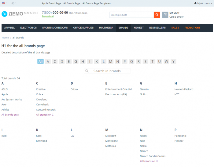This screenshot has width=214, height=167.
Task: Open the Multimedia menu
Action: pos(106,28)
